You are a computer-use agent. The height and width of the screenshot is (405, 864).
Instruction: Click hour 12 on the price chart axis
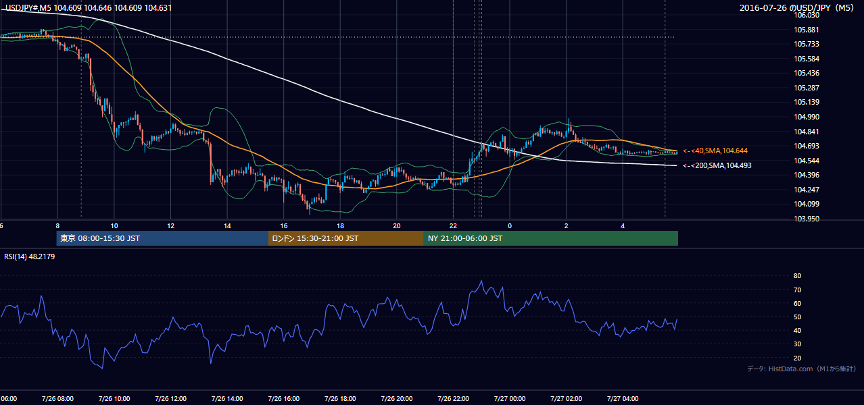click(x=170, y=225)
